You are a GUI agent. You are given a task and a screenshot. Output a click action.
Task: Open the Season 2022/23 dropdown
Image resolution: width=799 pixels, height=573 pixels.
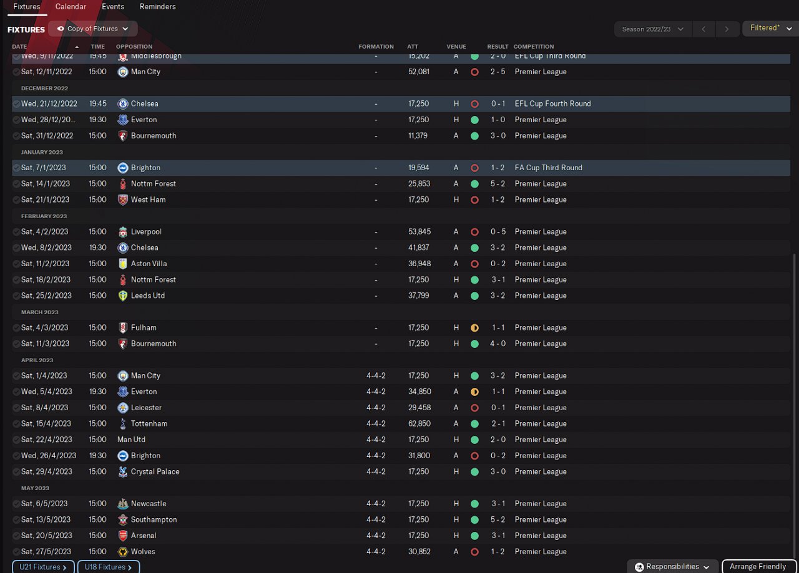(653, 29)
